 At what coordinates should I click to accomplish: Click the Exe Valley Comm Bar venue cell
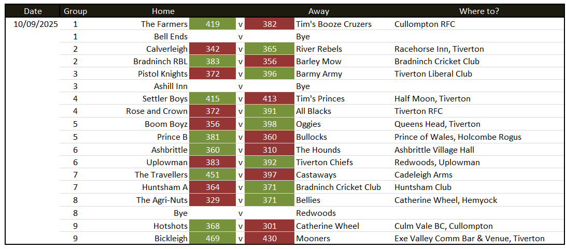469,239
